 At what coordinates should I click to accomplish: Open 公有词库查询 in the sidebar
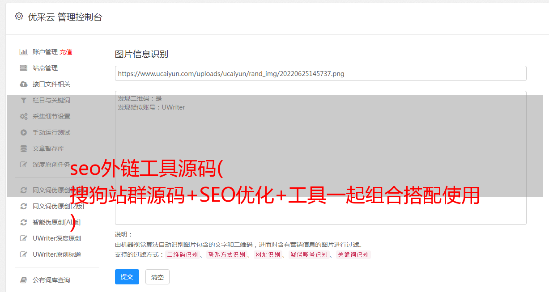pos(51,280)
